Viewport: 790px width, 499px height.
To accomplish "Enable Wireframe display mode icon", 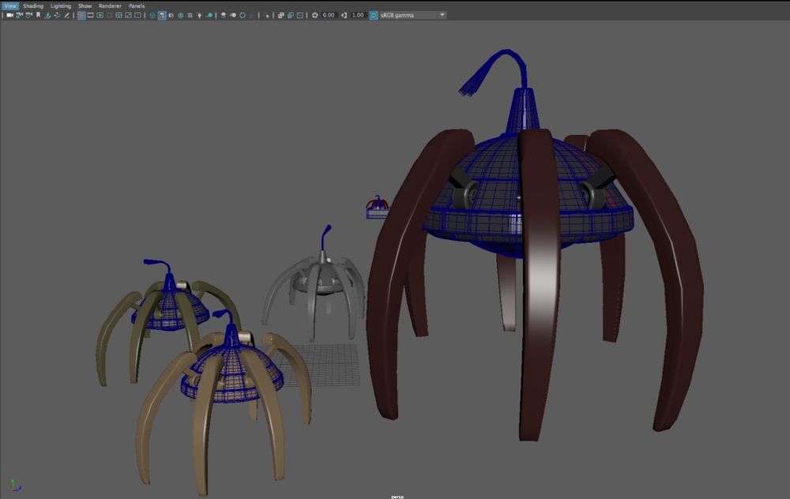I will click(152, 15).
